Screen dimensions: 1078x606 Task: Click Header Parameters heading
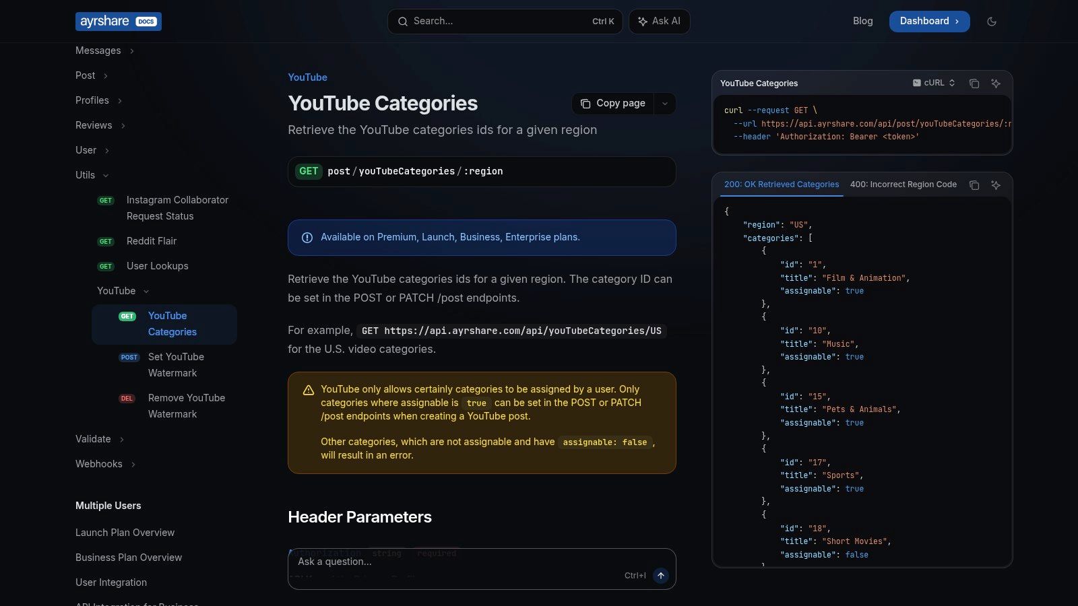click(360, 517)
